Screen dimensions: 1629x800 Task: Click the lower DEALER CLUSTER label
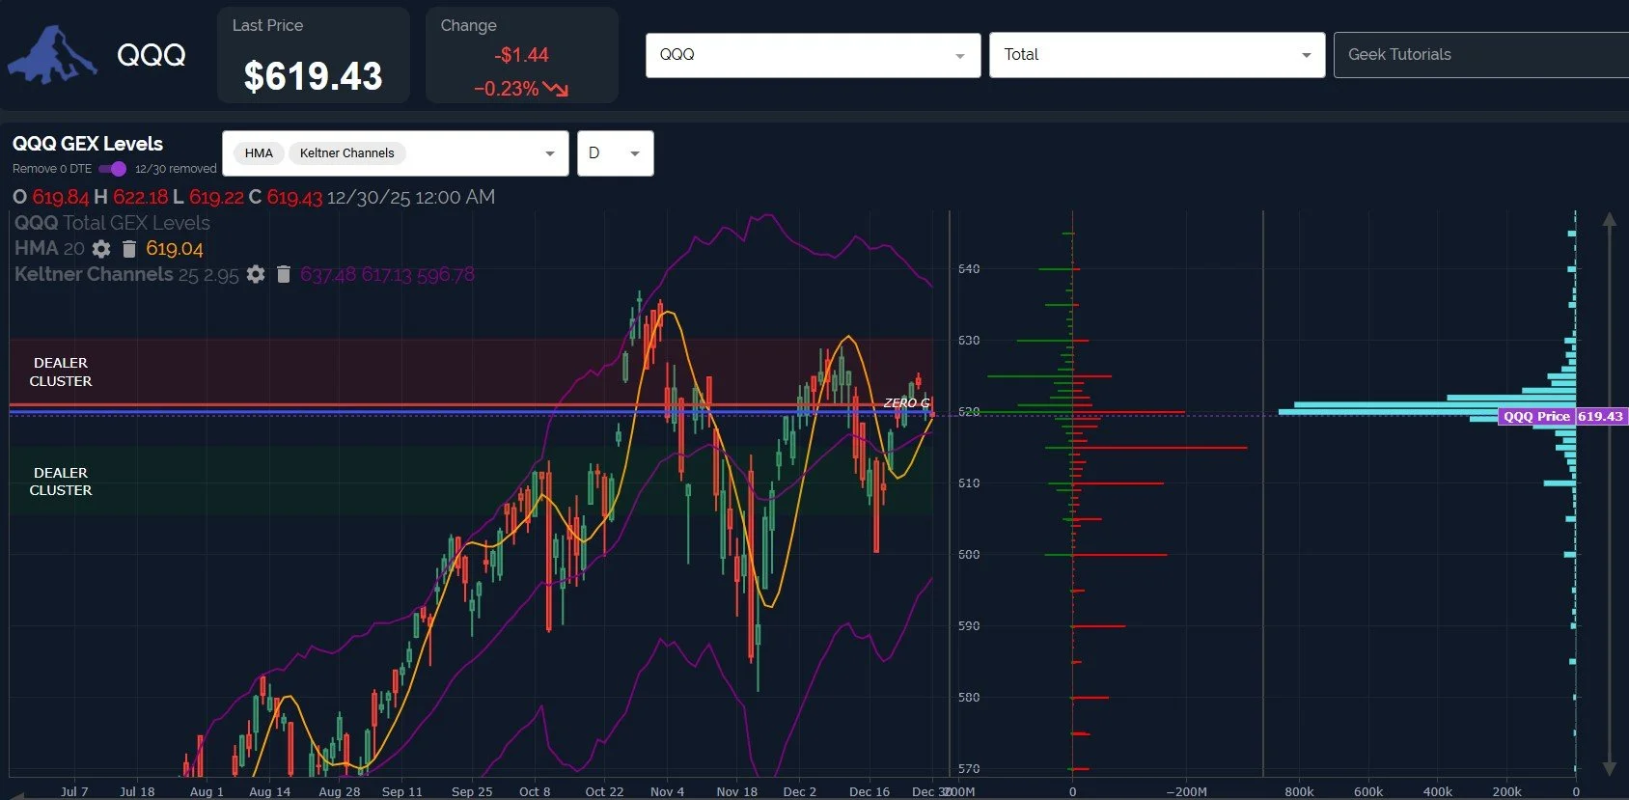pos(61,482)
